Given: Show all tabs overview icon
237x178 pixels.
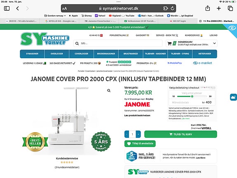Looking at the screenshot, I should tap(230, 8).
